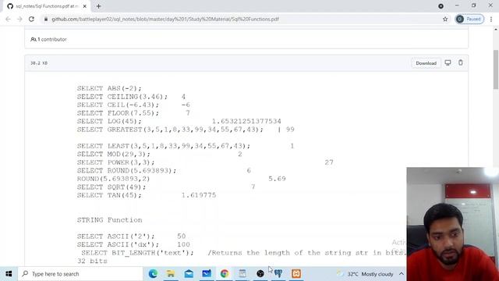499x281 pixels.
Task: Click the page vertical scrollbar thumb
Action: [x=496, y=69]
